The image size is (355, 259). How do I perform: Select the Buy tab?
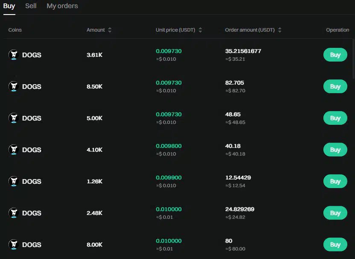point(9,6)
